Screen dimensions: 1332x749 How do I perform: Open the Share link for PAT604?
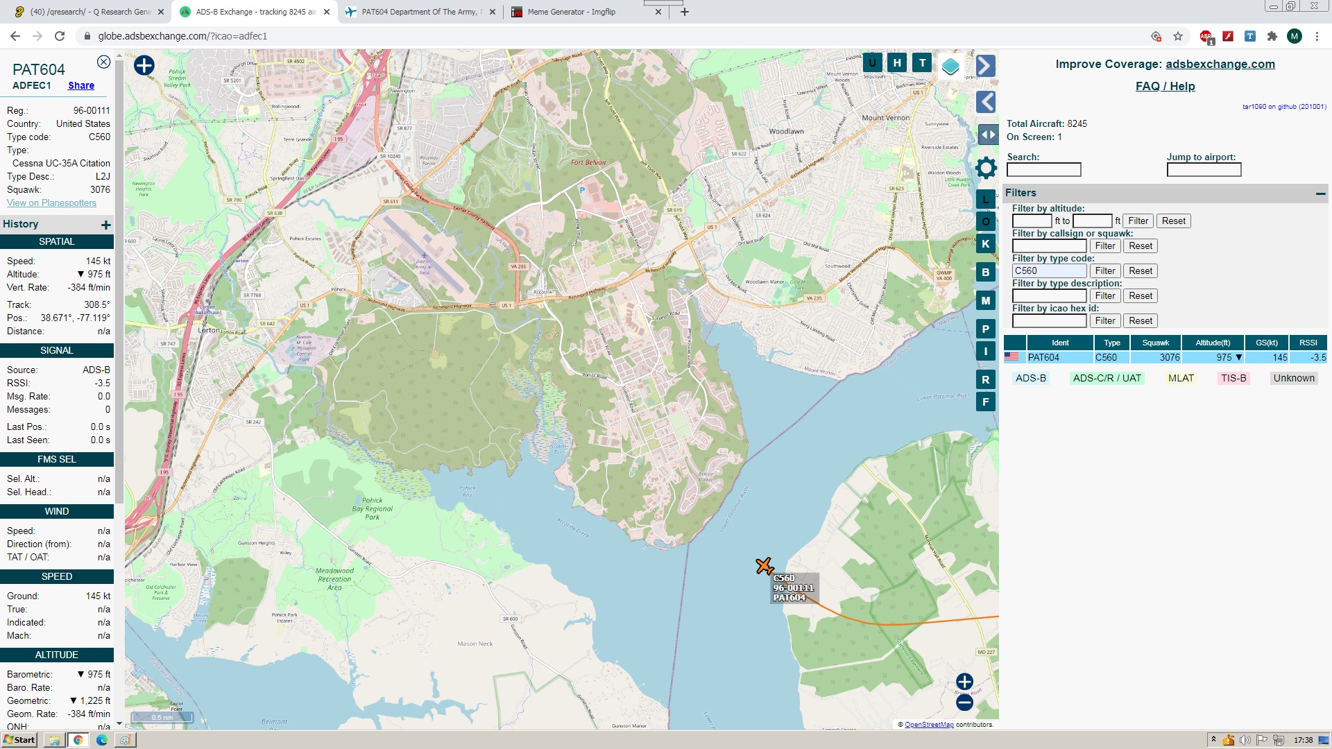(81, 85)
